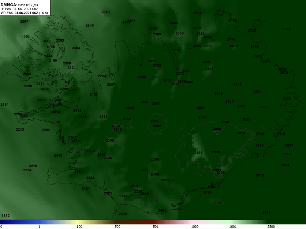
Task: Click the map value 3058 on the east coast
Action: tap(282, 69)
